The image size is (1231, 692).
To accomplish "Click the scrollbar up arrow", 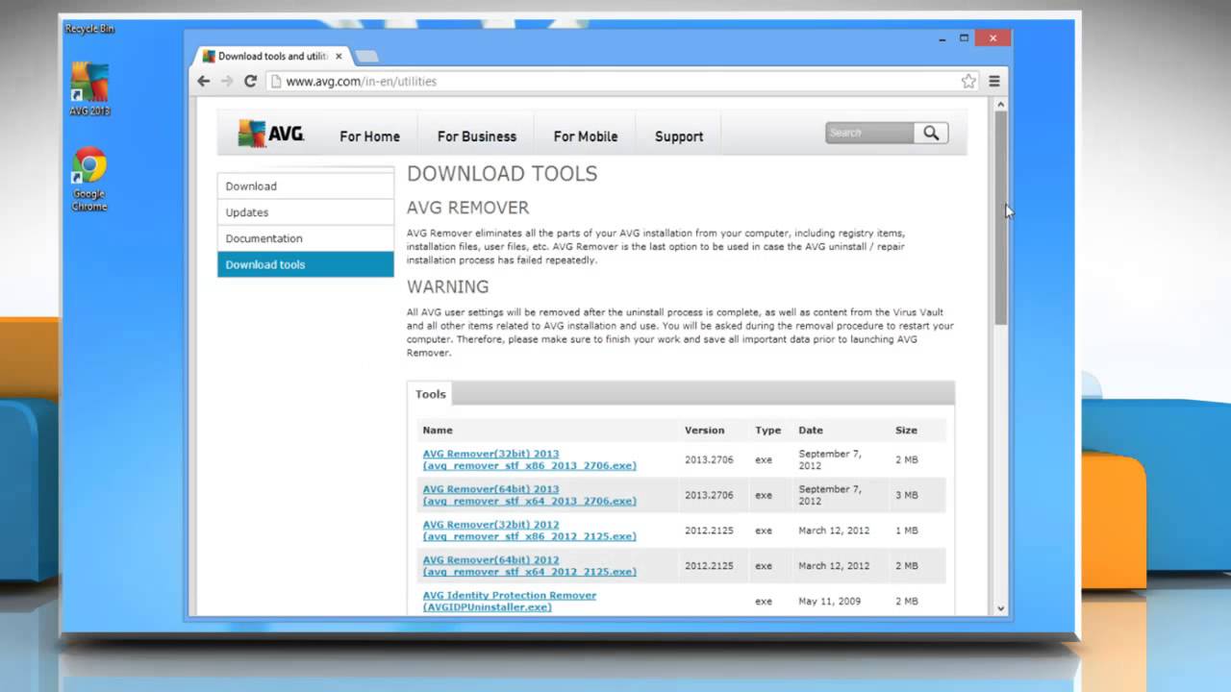I will click(1000, 104).
